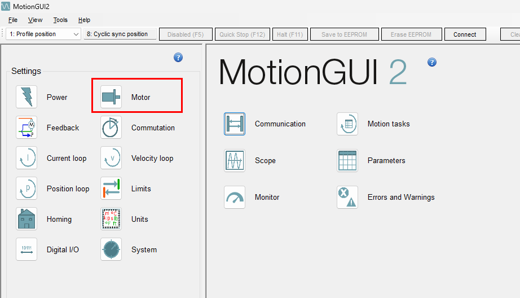Click the Cyclic sync position mode field
This screenshot has width=520, height=298.
(120, 34)
